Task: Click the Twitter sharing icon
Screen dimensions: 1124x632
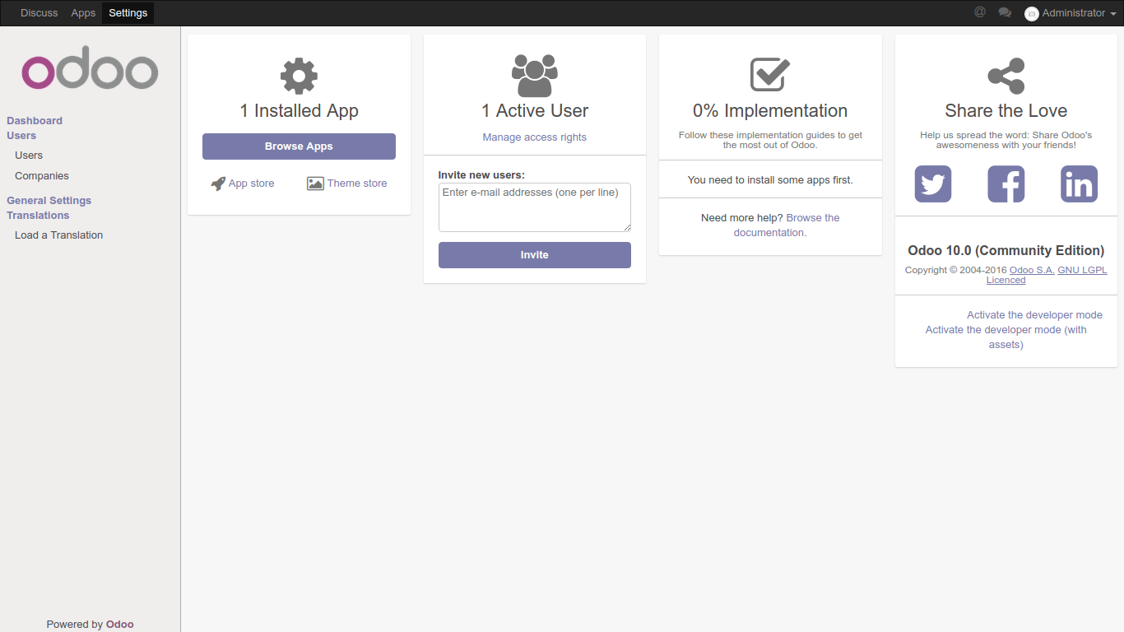Action: point(932,184)
